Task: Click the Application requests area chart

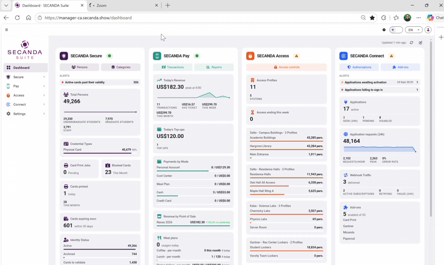Action: [379, 149]
